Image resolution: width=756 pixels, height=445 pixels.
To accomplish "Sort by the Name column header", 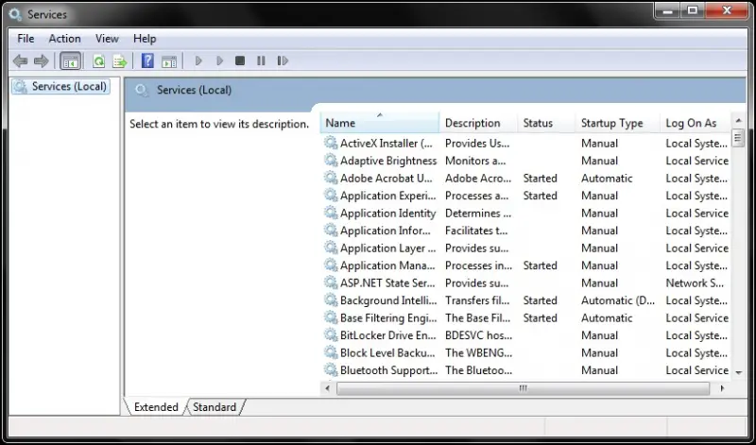I will 380,123.
